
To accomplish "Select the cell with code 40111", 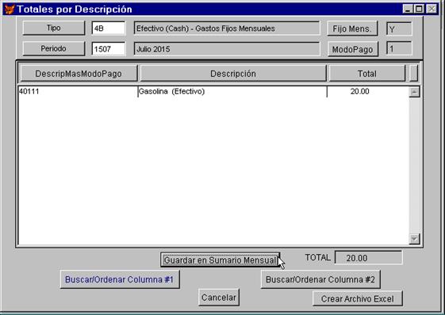I will click(78, 92).
